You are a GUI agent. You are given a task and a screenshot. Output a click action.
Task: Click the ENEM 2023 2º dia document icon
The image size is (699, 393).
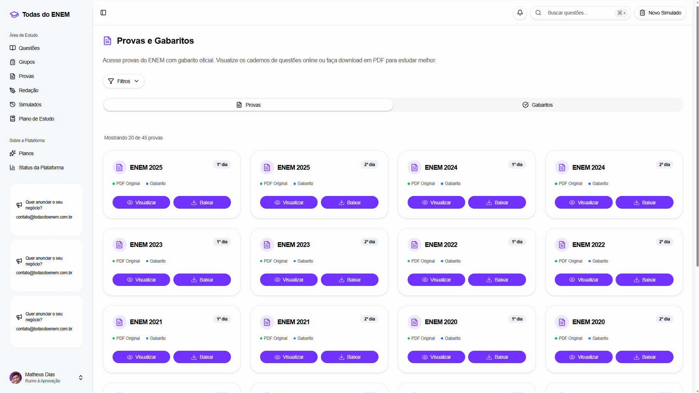coord(267,245)
